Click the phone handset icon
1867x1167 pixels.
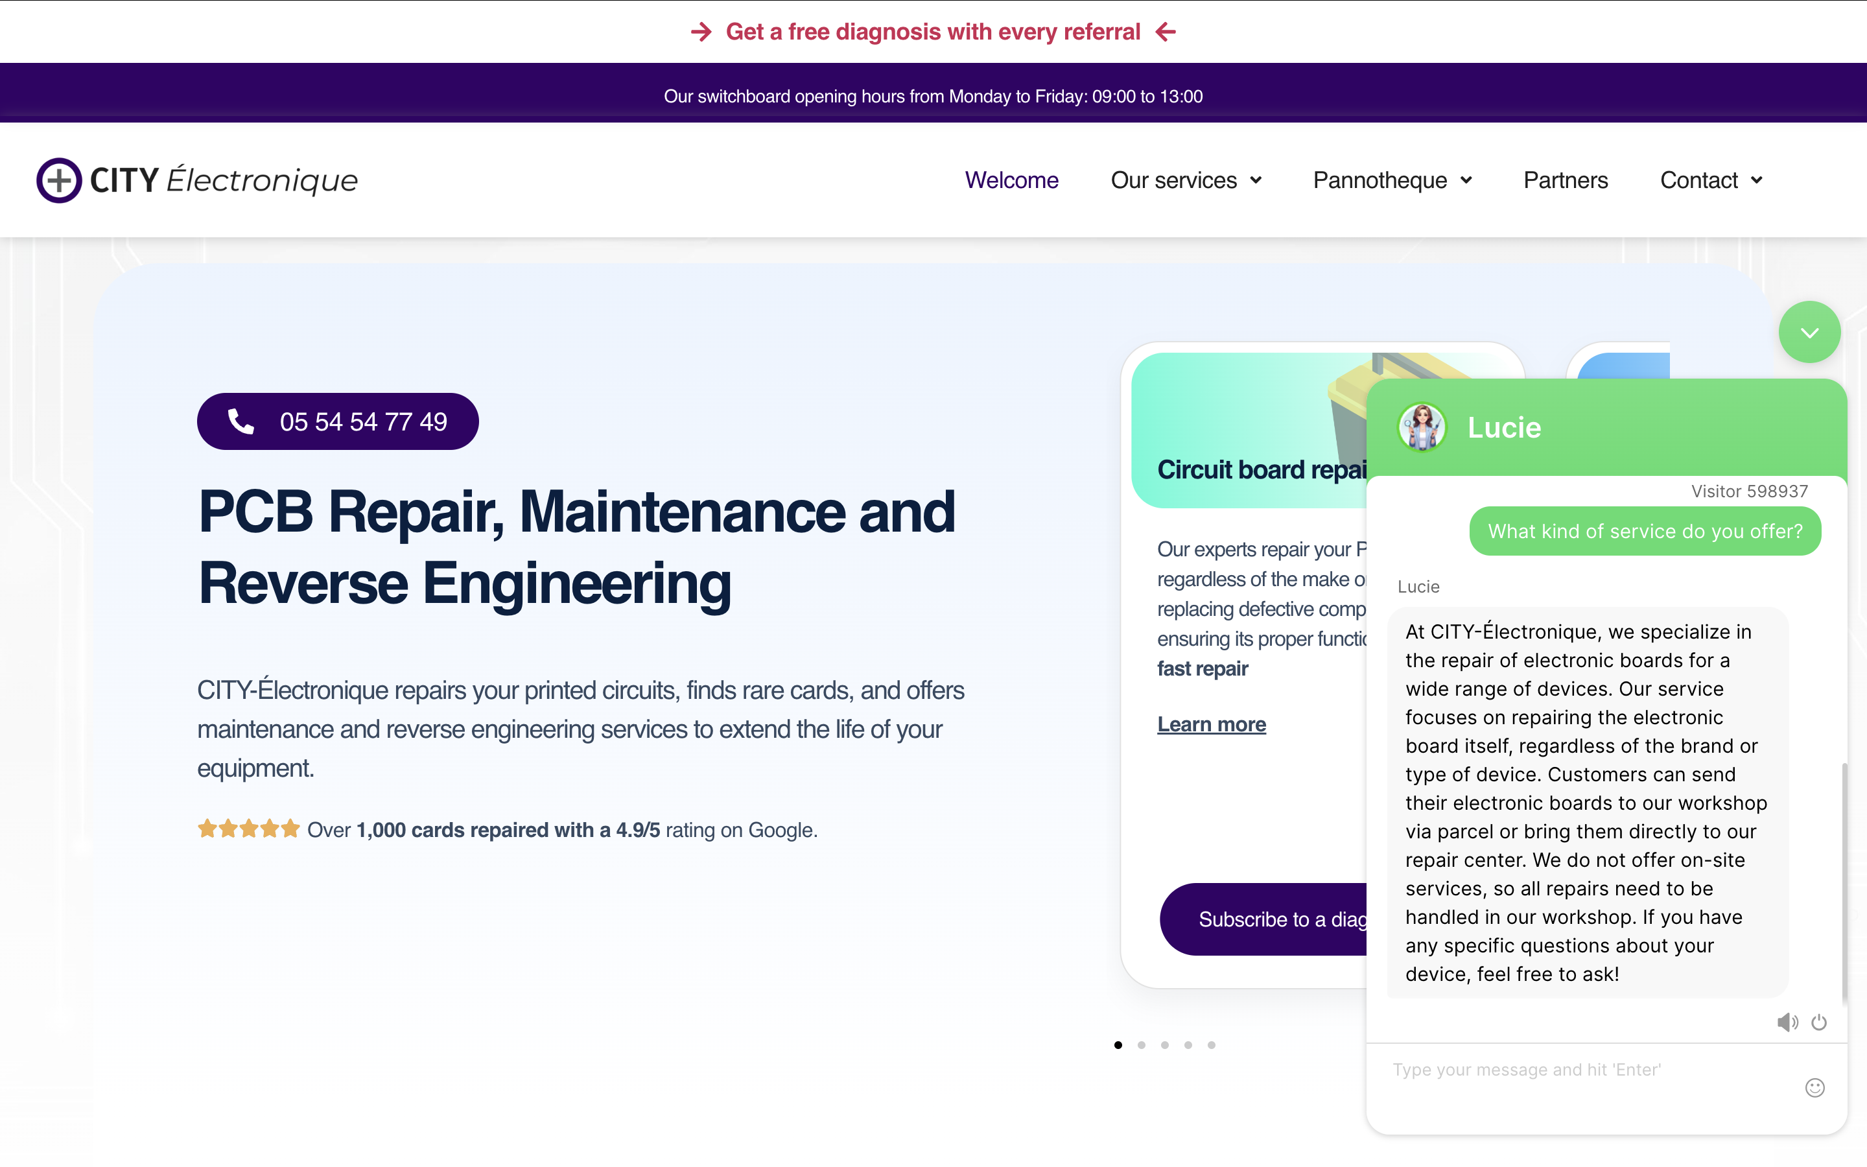[241, 421]
